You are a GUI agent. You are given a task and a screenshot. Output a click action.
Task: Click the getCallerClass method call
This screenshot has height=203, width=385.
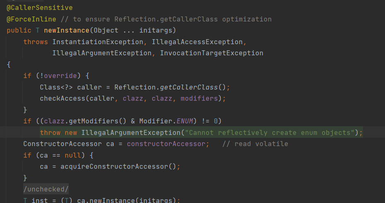tap(189, 87)
